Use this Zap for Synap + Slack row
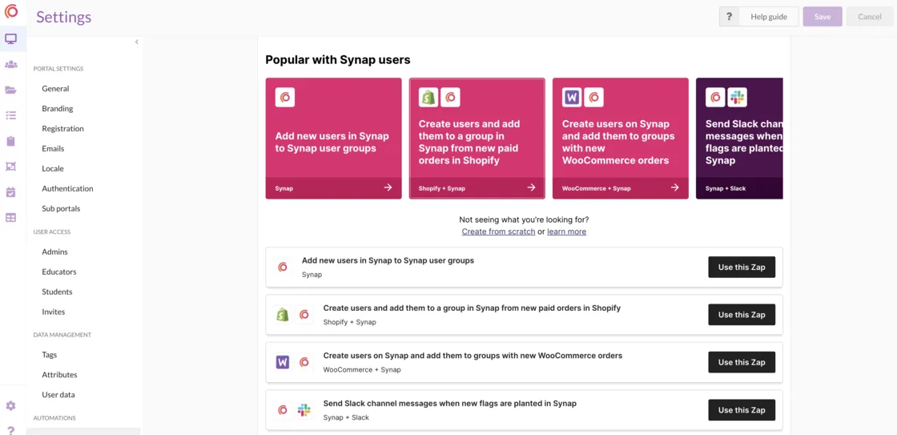The height and width of the screenshot is (435, 897). tap(742, 410)
